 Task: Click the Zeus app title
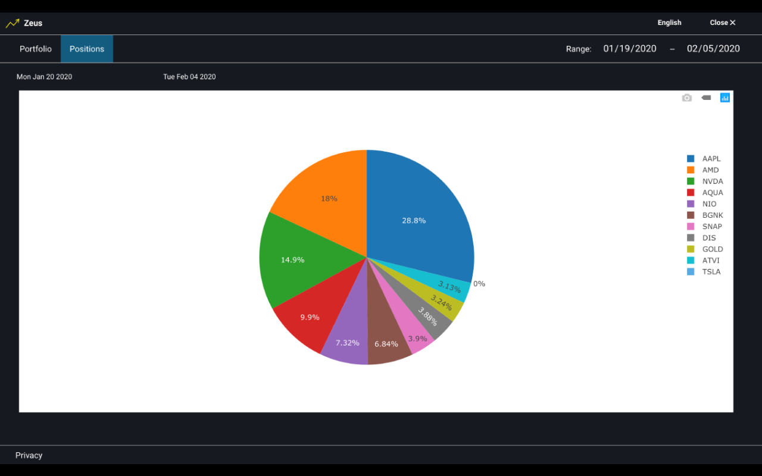click(x=33, y=23)
